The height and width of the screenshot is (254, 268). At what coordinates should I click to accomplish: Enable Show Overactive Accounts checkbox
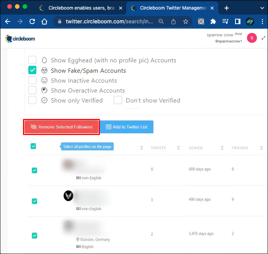coord(32,90)
